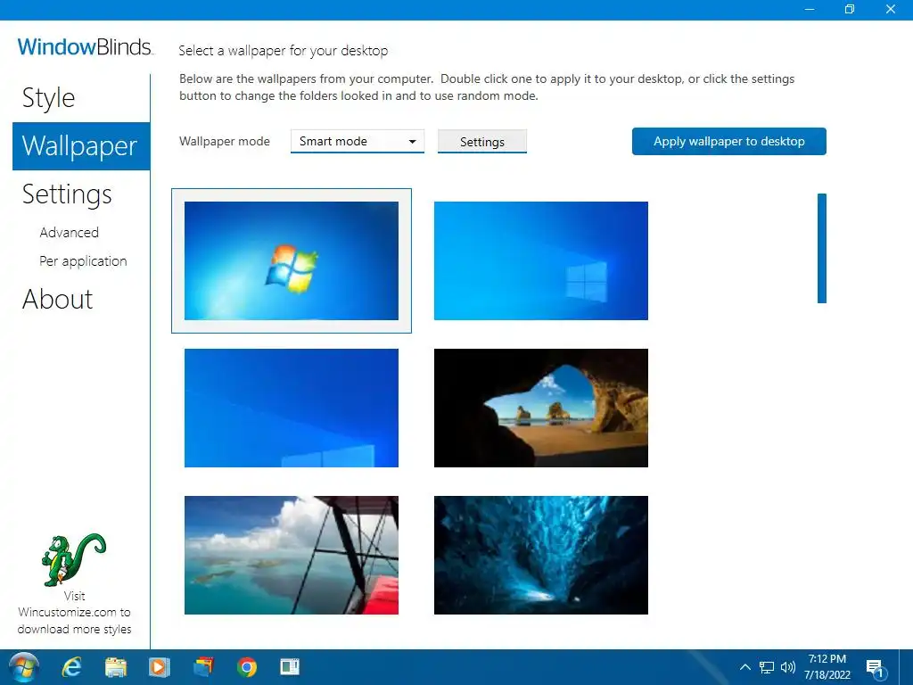Open the volume tray icon
The height and width of the screenshot is (685, 913).
pos(788,667)
